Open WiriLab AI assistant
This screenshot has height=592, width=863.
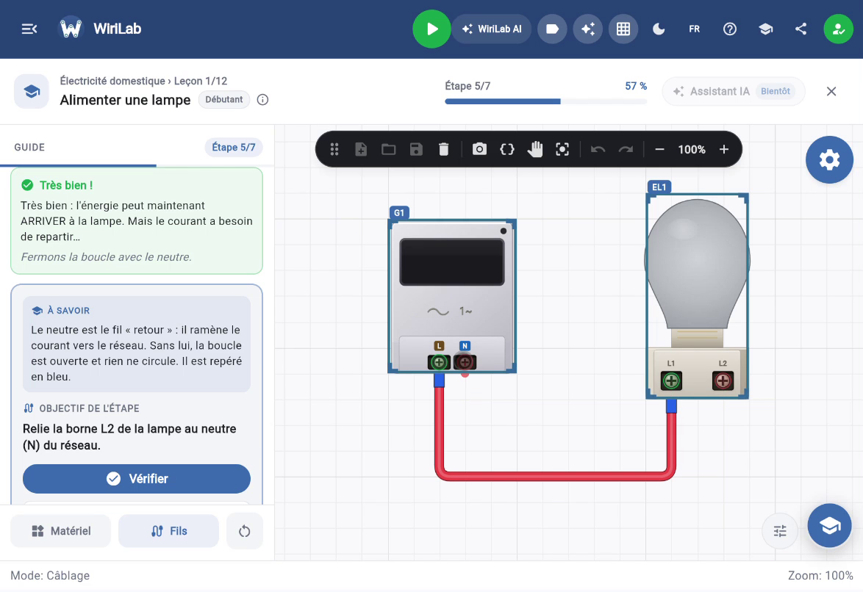point(492,29)
